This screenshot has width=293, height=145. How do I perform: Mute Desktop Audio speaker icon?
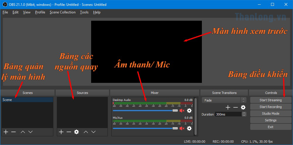[x=182, y=111]
